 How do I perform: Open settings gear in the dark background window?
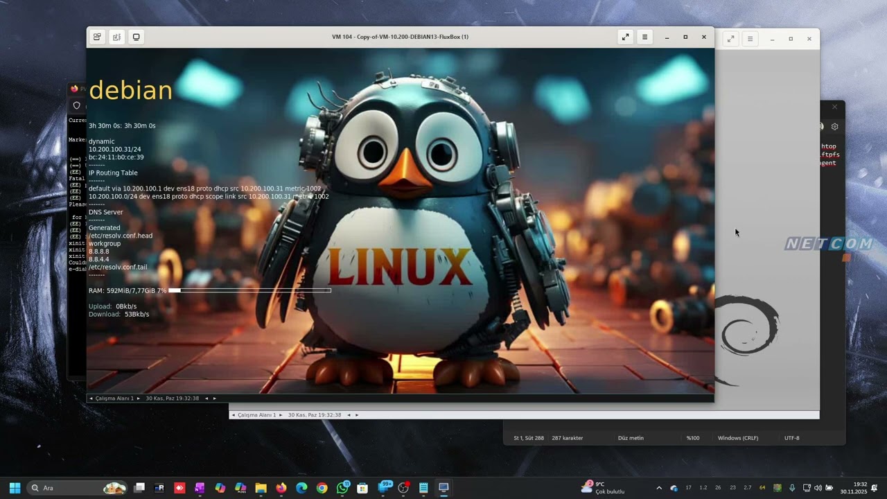(x=834, y=127)
